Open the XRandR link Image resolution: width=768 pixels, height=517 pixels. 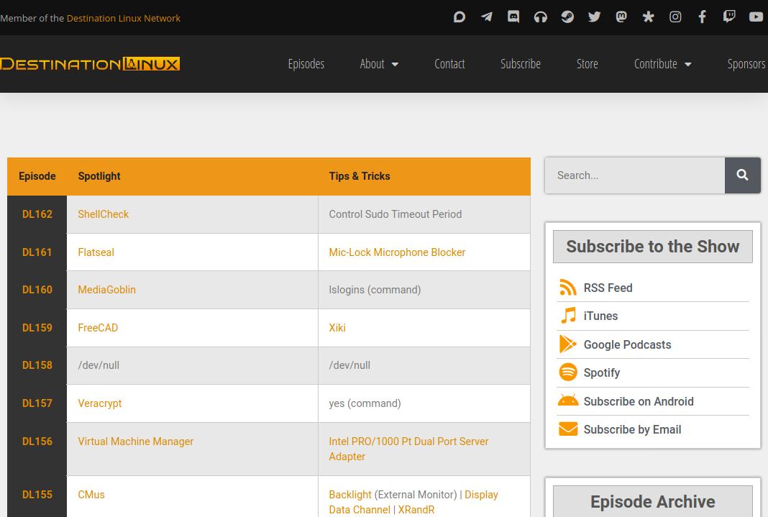click(x=416, y=510)
